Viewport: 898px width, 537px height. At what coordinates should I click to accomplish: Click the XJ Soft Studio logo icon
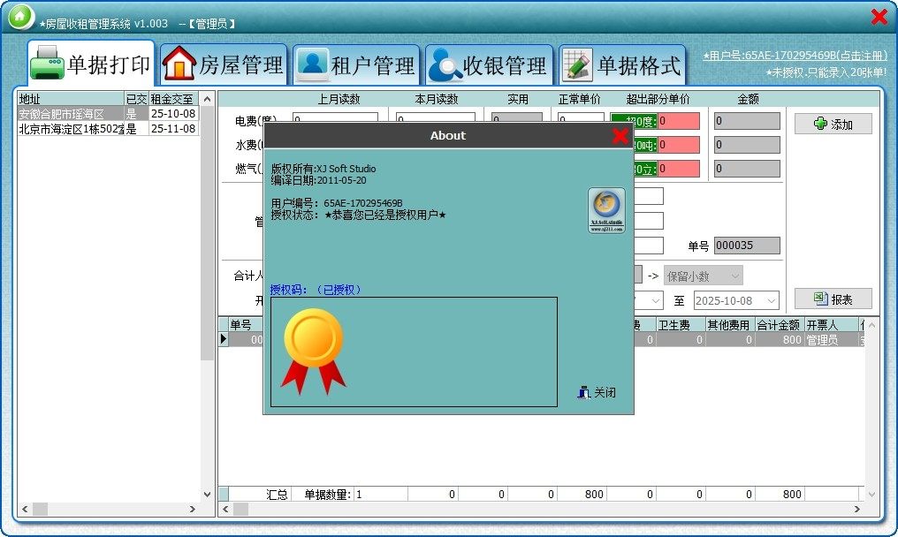coord(606,210)
